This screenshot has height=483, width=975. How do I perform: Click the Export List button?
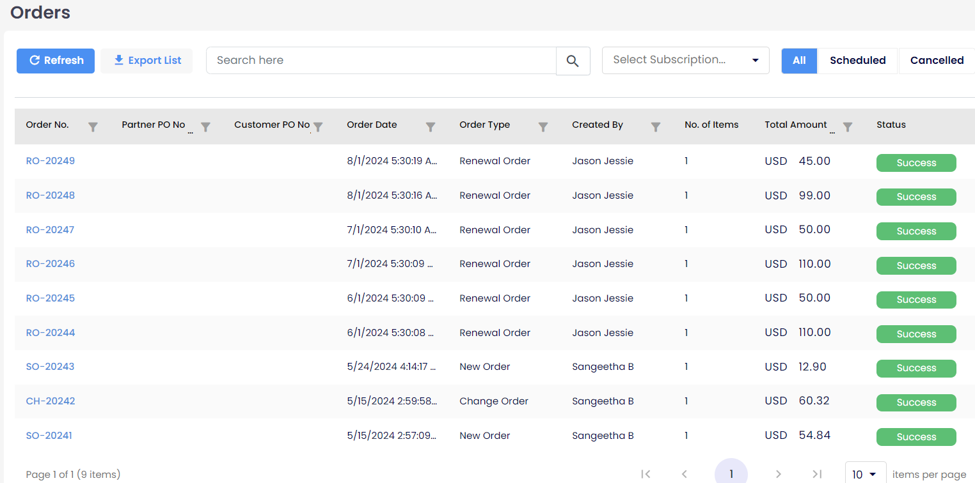(x=147, y=61)
